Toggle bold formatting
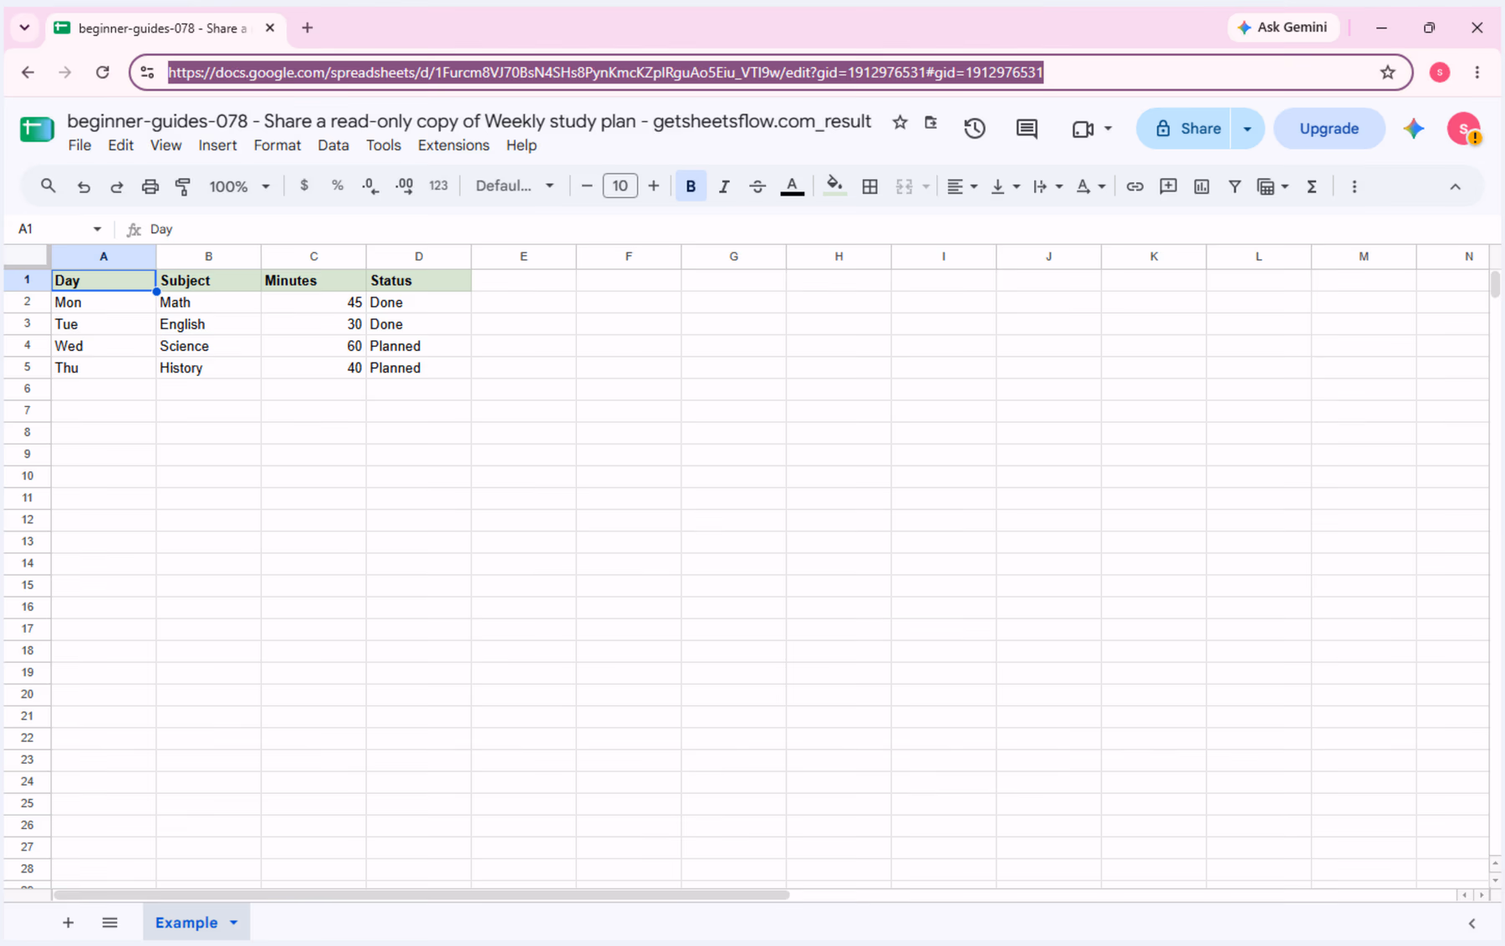This screenshot has height=946, width=1505. tap(691, 186)
